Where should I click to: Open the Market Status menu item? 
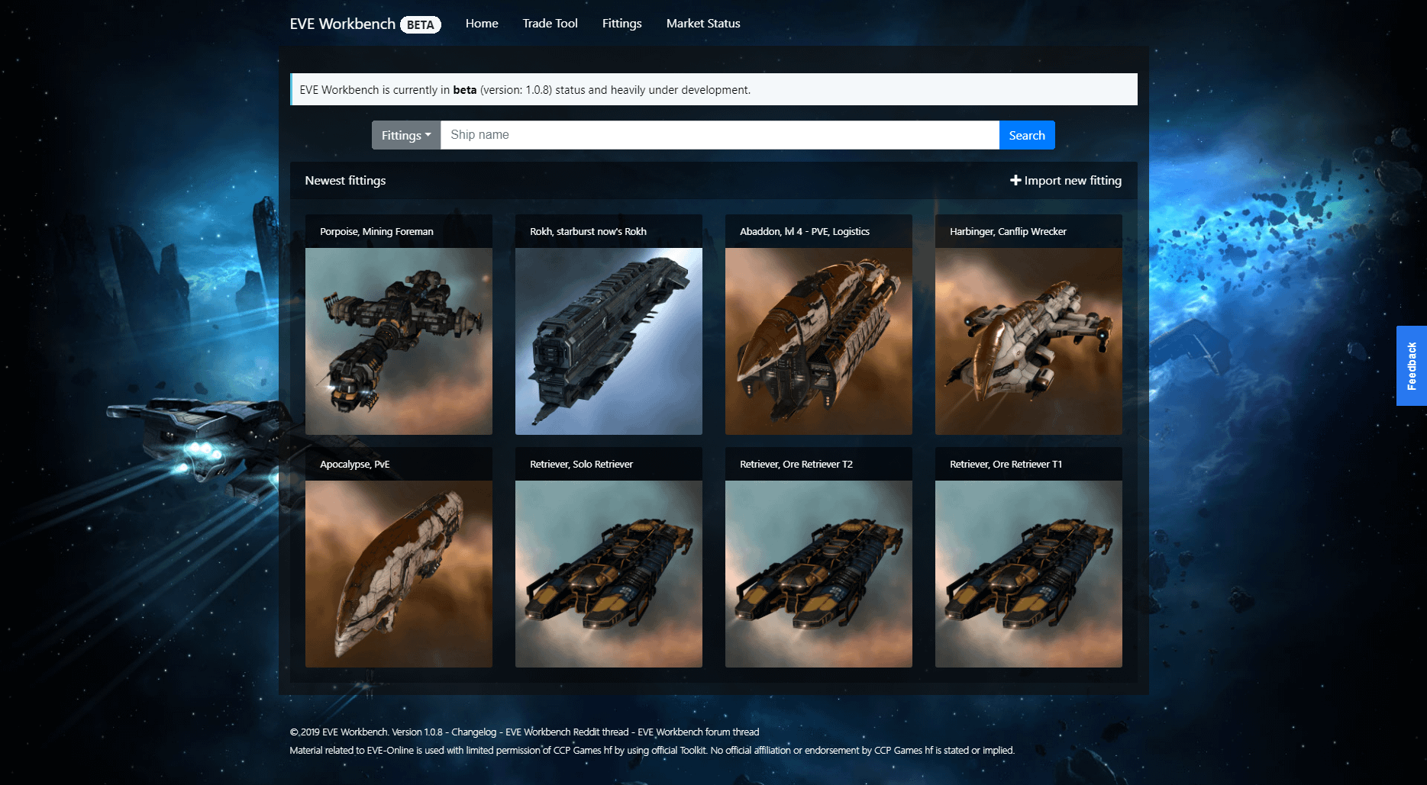(x=703, y=24)
